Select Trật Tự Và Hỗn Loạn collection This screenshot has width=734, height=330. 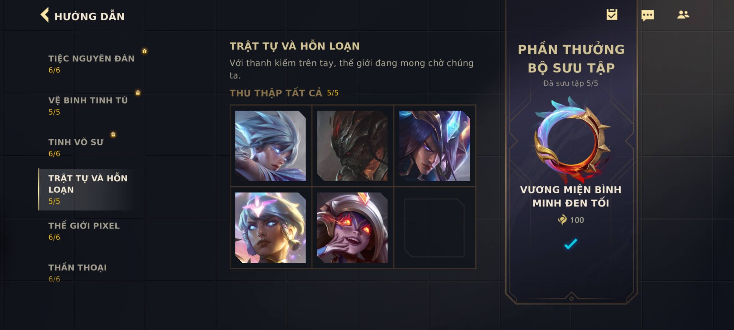tap(88, 189)
